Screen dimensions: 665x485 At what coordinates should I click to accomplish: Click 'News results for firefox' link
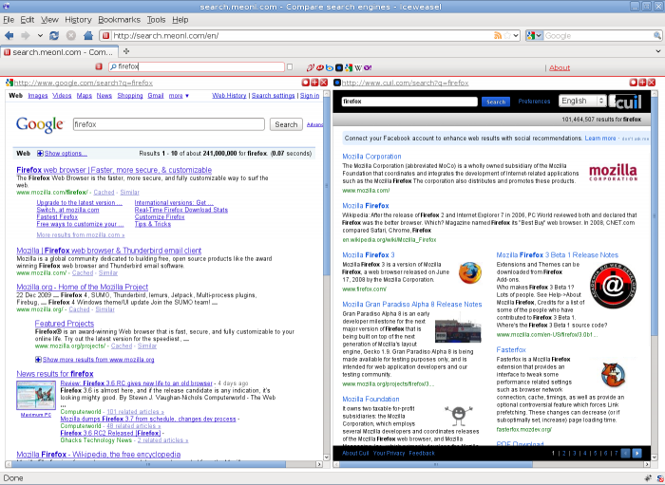tap(55, 374)
